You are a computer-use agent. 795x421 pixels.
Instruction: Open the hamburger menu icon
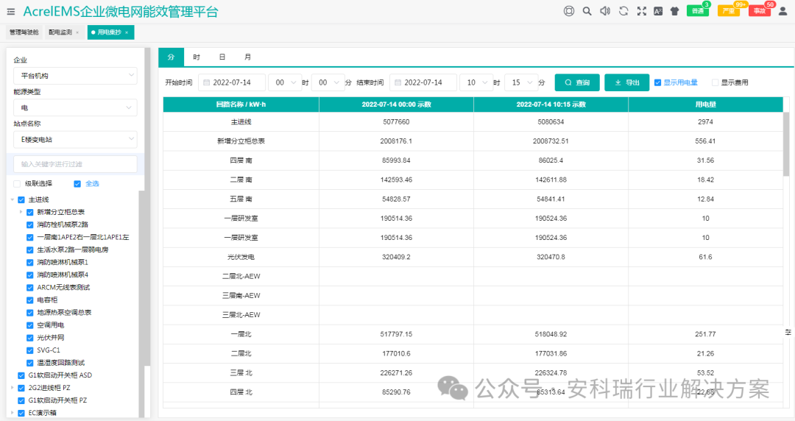(x=10, y=11)
